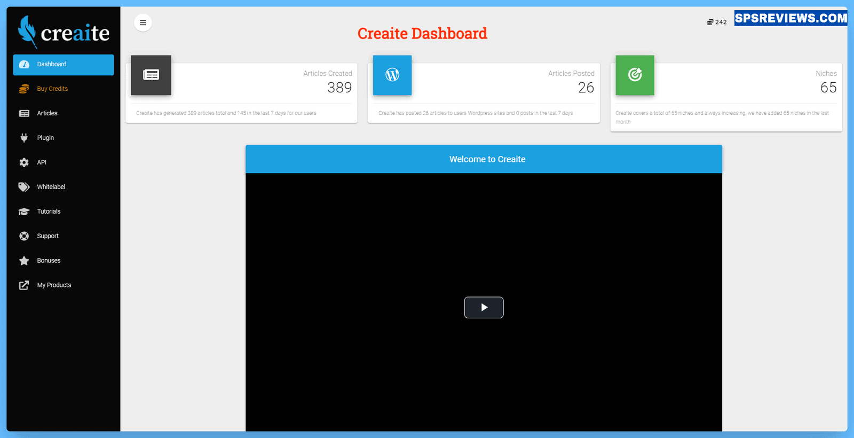The height and width of the screenshot is (438, 854).
Task: Click the 389 articles created count
Action: pyautogui.click(x=339, y=88)
